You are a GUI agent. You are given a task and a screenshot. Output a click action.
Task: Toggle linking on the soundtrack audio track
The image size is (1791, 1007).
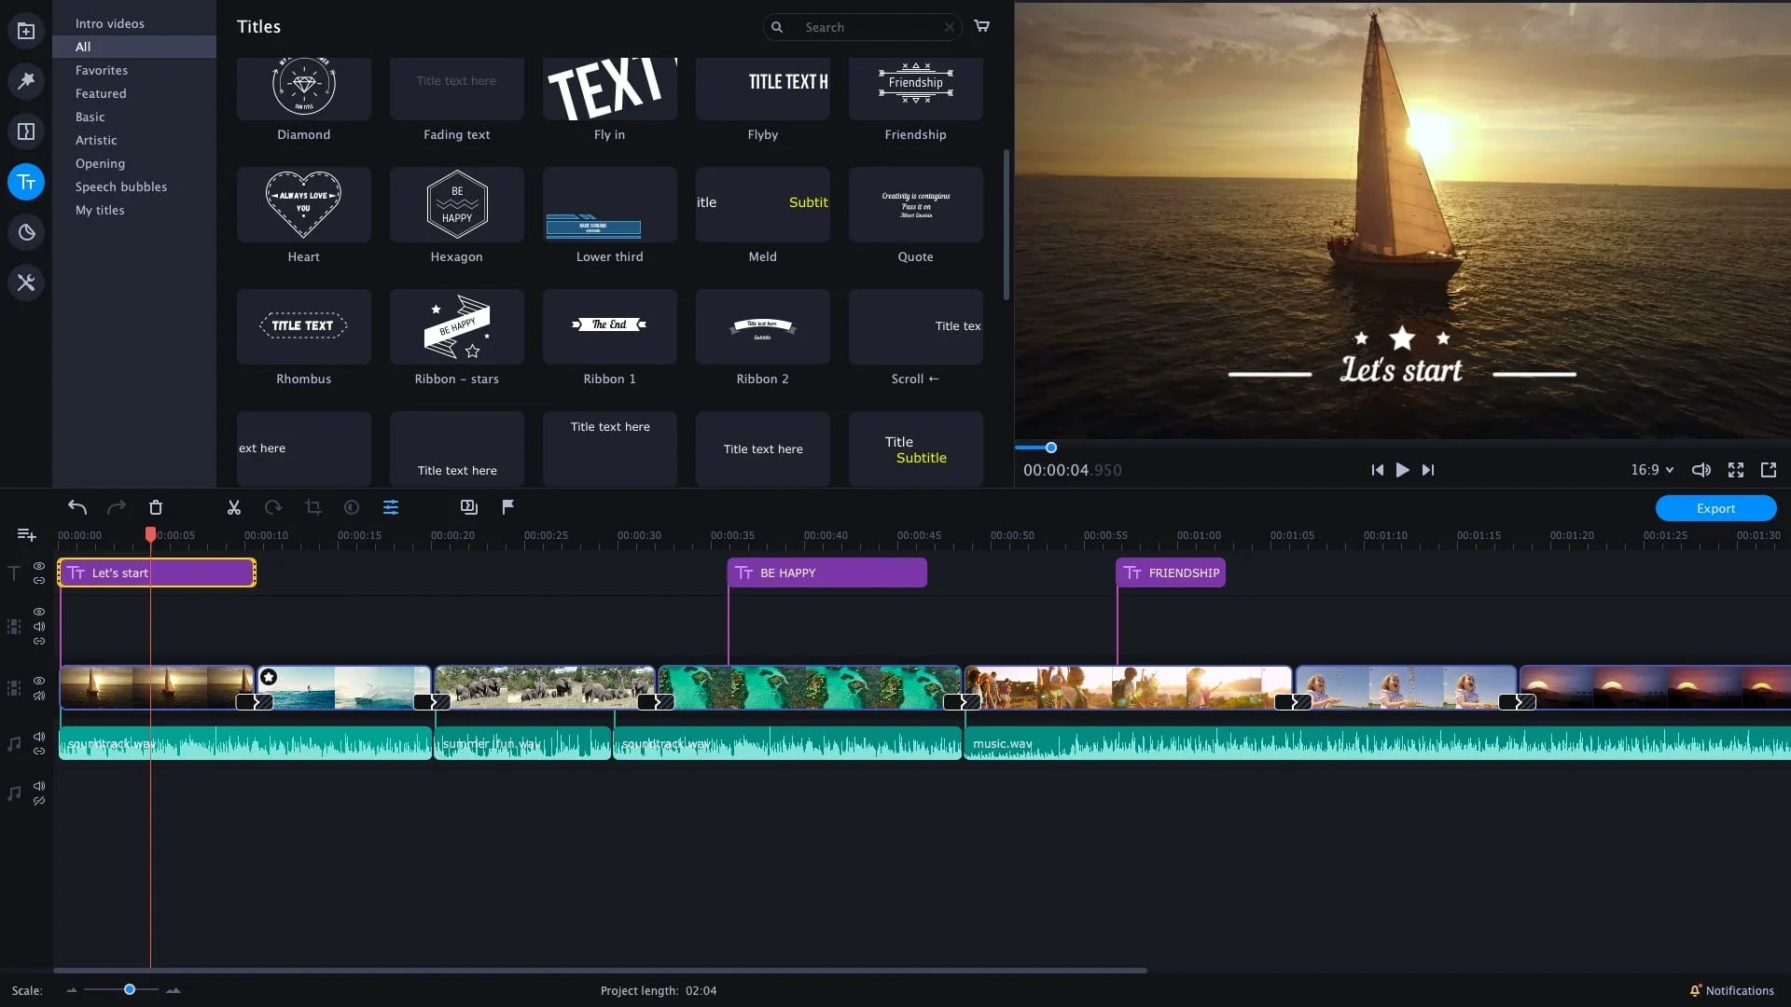click(38, 751)
